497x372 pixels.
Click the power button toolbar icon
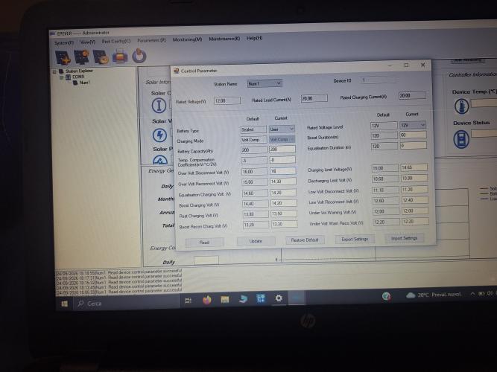139,56
